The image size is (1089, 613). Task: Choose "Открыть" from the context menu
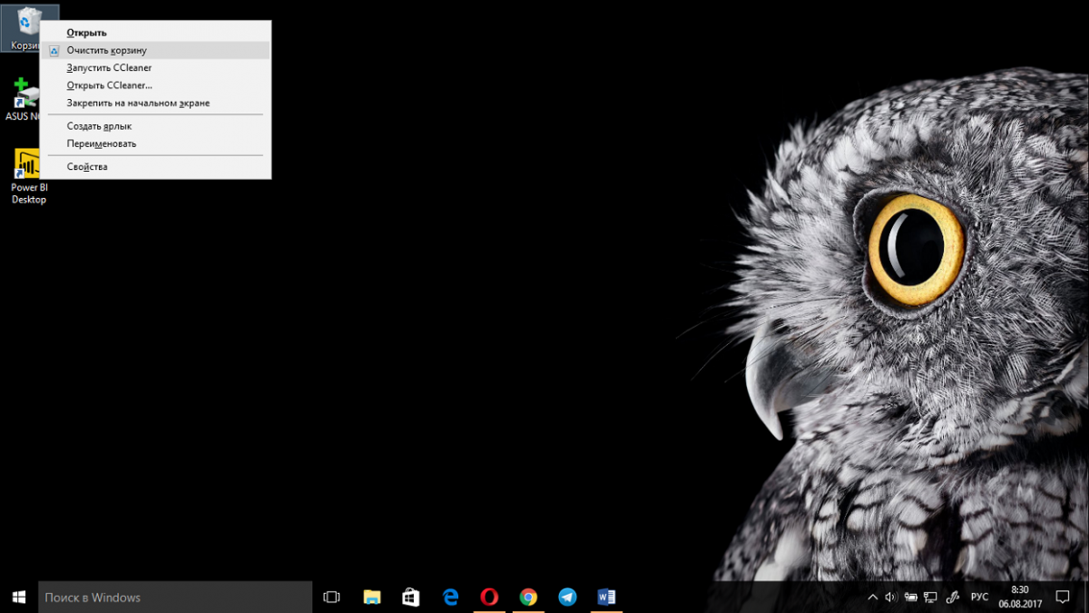(x=86, y=33)
